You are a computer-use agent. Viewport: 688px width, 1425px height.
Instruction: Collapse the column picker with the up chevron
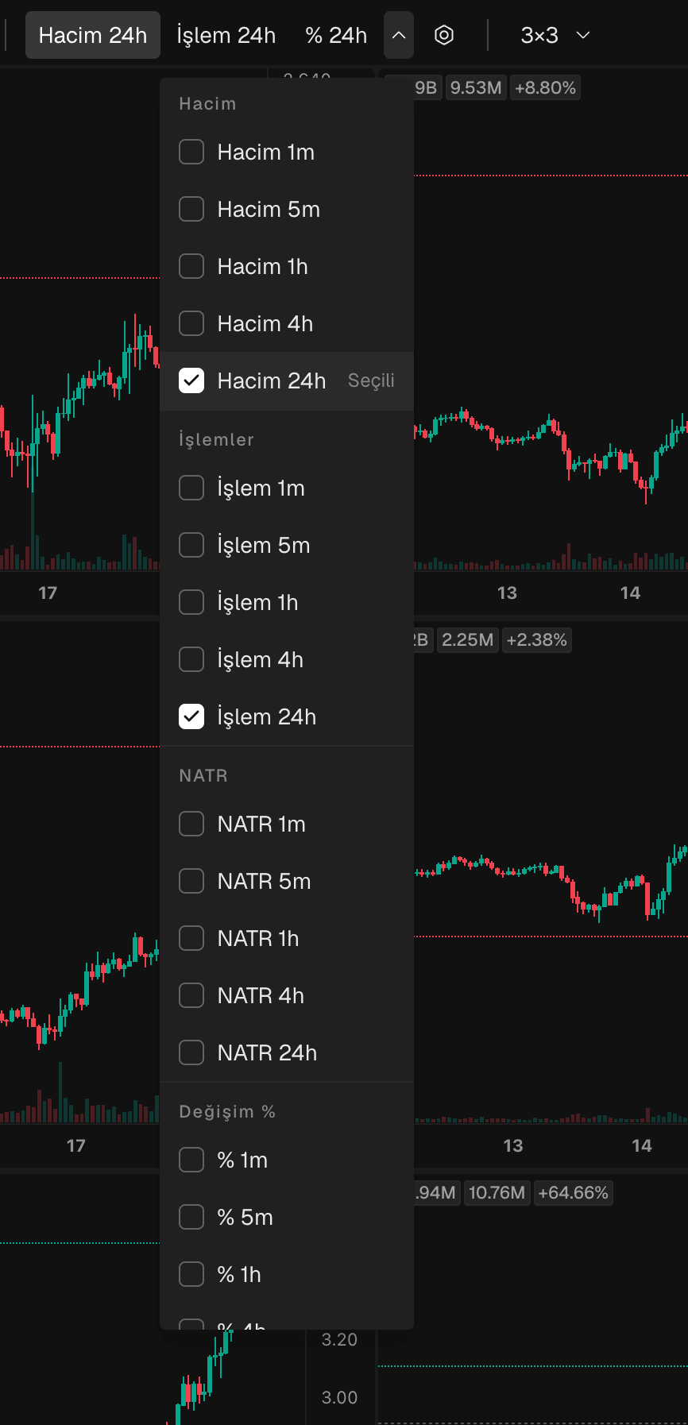tap(399, 35)
